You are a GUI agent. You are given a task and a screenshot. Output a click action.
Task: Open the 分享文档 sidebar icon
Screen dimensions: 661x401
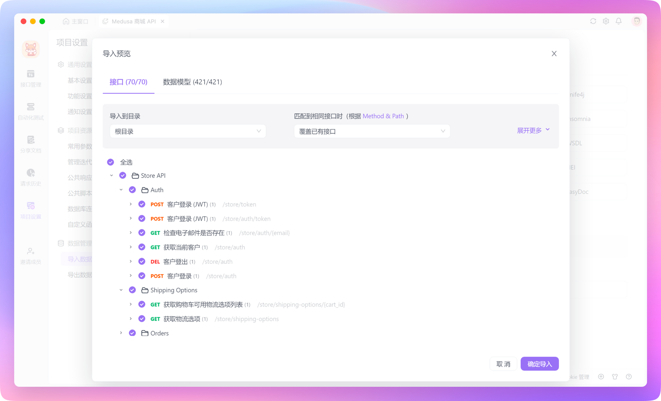[x=31, y=144]
